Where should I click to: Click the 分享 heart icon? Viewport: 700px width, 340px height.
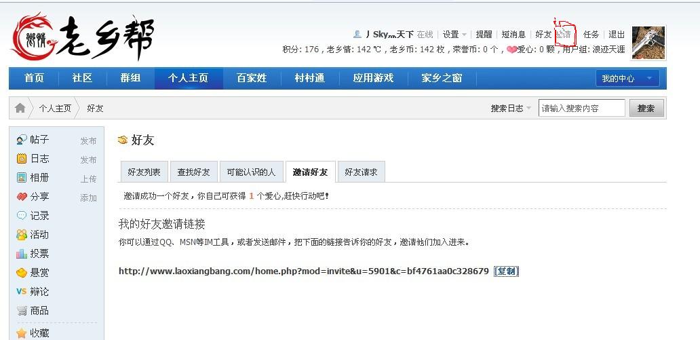[22, 197]
